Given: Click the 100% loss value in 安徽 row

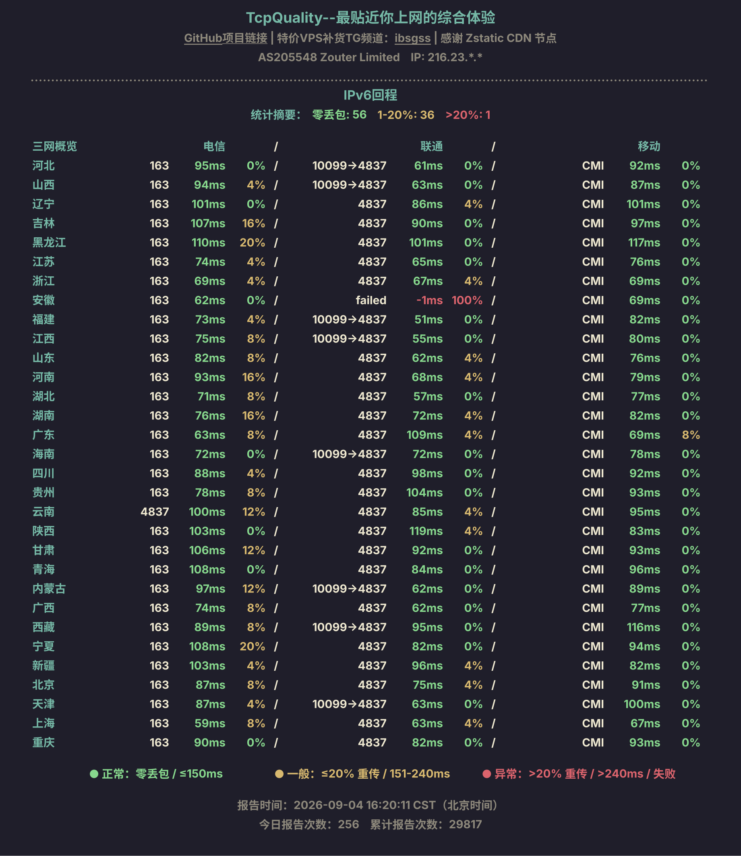Looking at the screenshot, I should click(x=467, y=300).
